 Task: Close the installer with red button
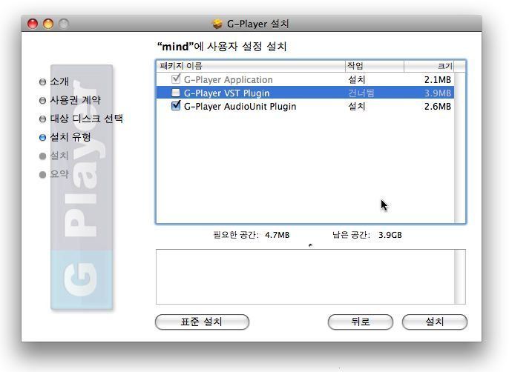33,24
